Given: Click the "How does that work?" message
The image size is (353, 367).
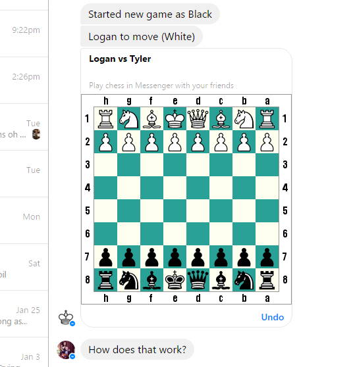Looking at the screenshot, I should [138, 350].
